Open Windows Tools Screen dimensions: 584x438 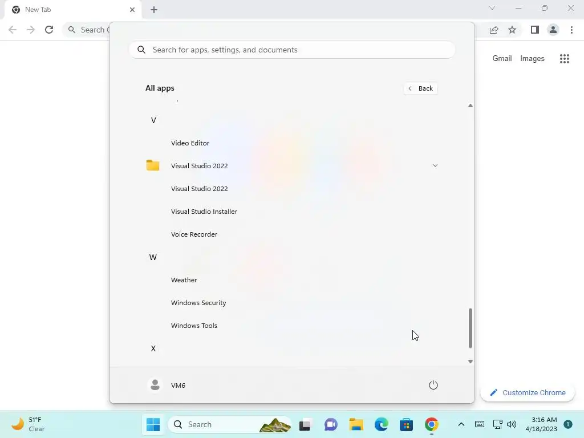194,326
